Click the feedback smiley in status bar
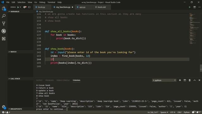Screen dimensions: 202x114 click(193, 112)
